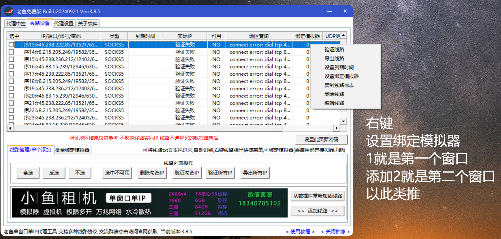This screenshot has width=501, height=239.
Task: Click the horizontal scroll left arrow
Action: (x=10, y=128)
